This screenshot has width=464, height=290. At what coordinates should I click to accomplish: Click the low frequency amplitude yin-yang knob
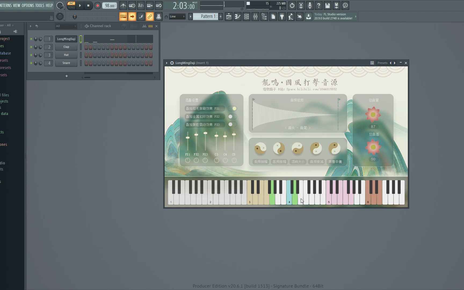coord(260,148)
